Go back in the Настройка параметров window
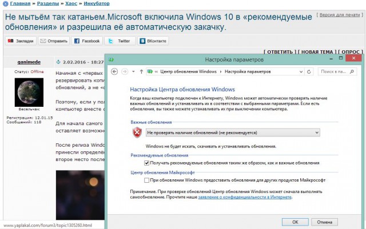The image size is (366, 229). [x=114, y=71]
